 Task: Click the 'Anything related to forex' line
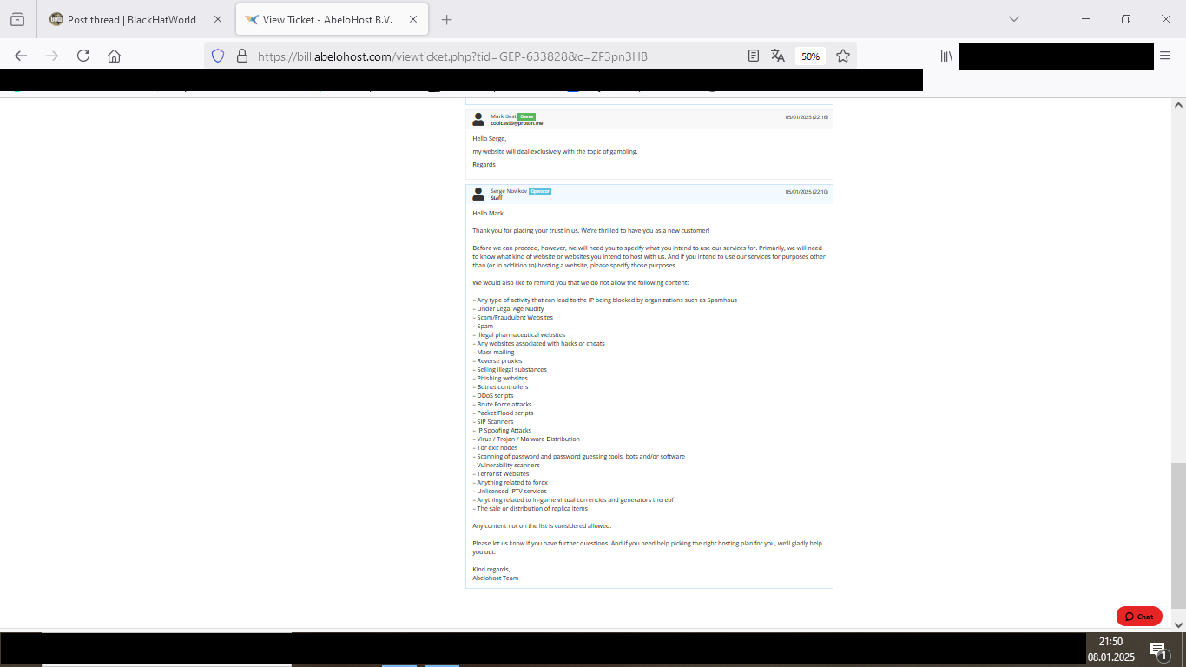[x=511, y=483]
